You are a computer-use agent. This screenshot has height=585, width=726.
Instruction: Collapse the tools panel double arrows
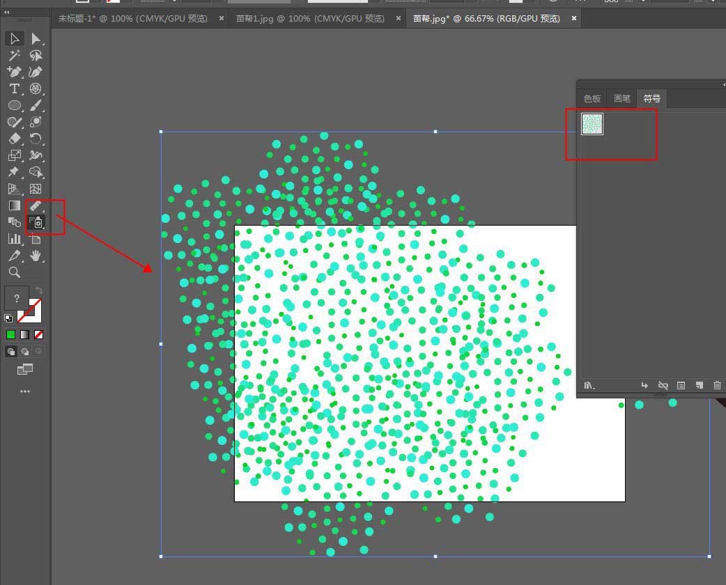[x=6, y=13]
